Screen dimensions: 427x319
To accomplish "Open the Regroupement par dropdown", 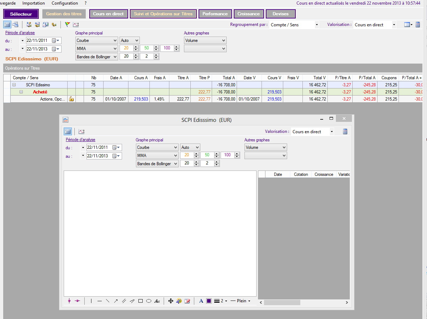I will (294, 25).
